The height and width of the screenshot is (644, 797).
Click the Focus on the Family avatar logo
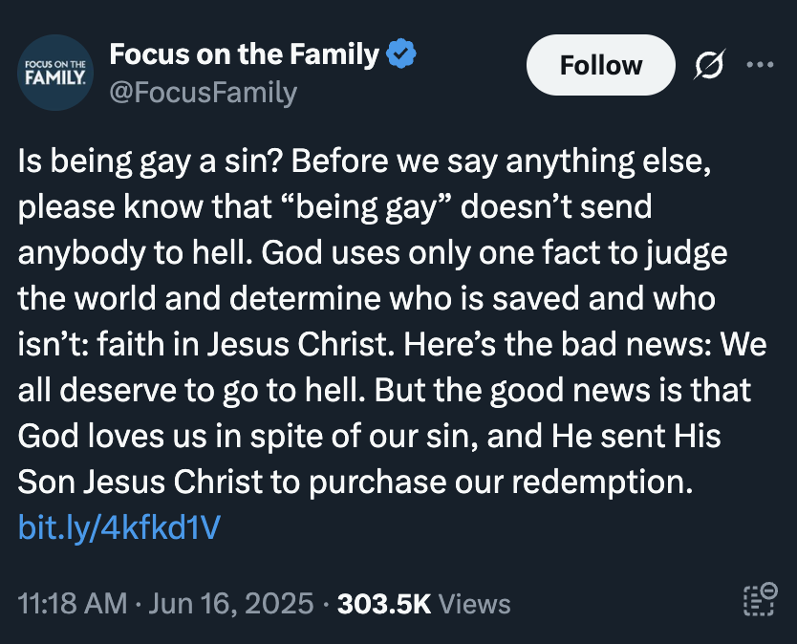(x=54, y=73)
